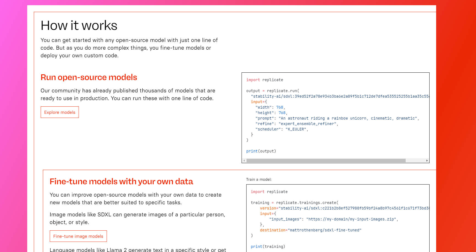The image size is (476, 252).
Task: Click the replicate.trainings.create line
Action: tap(294, 203)
